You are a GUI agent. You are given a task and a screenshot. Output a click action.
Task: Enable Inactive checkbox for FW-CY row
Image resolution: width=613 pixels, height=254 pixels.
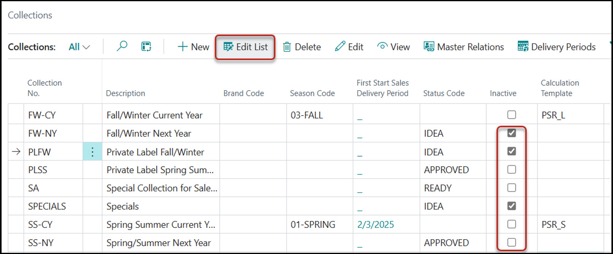click(x=512, y=114)
